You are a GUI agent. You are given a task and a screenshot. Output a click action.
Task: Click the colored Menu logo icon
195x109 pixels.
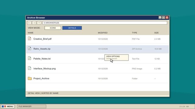click(4, 106)
